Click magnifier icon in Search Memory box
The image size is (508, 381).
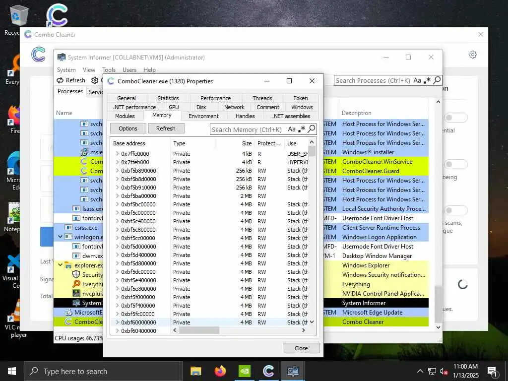pos(312,129)
